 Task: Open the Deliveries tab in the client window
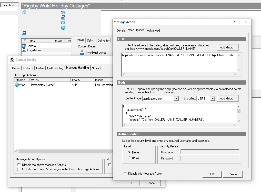tap(104, 41)
